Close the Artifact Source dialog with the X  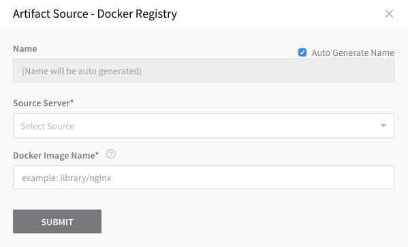tap(389, 14)
